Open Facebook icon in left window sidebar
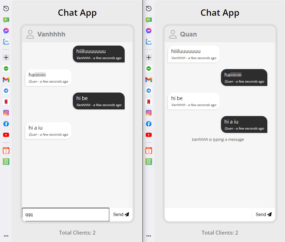The height and width of the screenshot is (242, 285). coord(6,124)
